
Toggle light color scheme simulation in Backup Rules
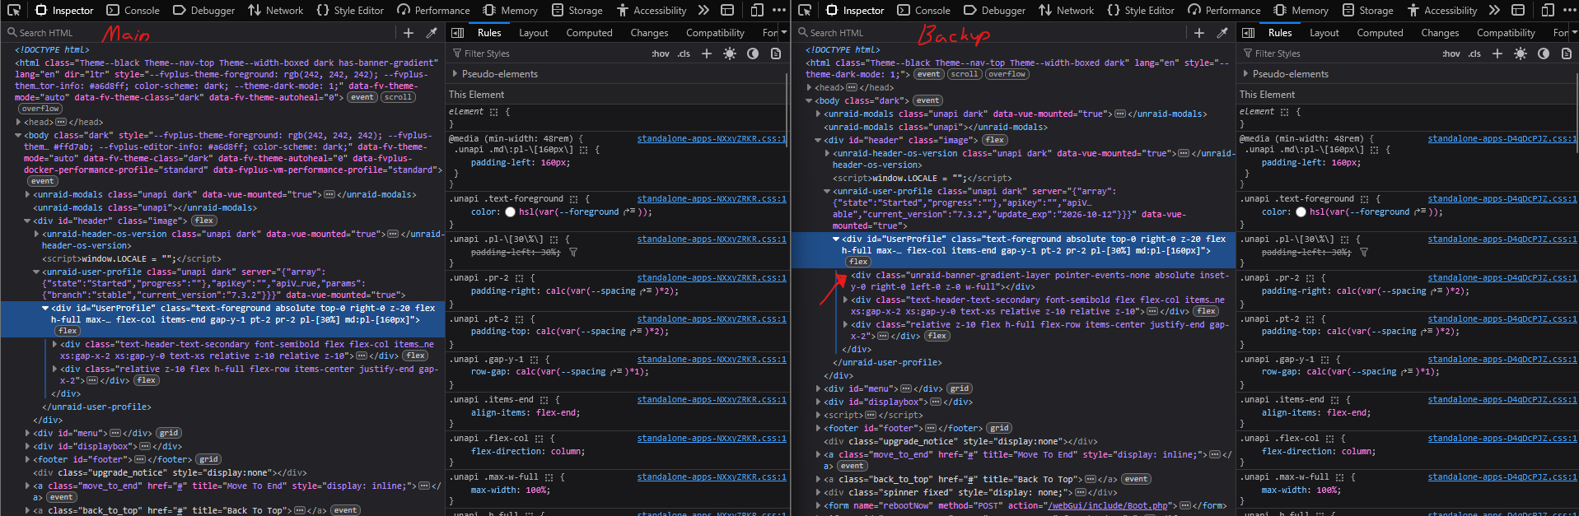pos(1521,53)
